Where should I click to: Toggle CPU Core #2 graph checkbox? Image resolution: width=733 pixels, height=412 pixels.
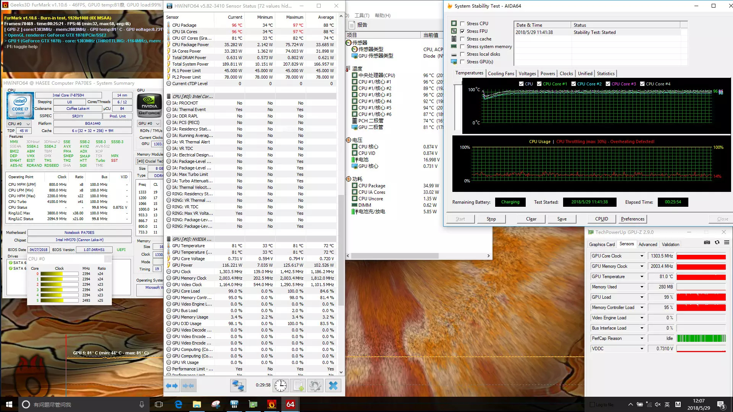pyautogui.click(x=573, y=84)
